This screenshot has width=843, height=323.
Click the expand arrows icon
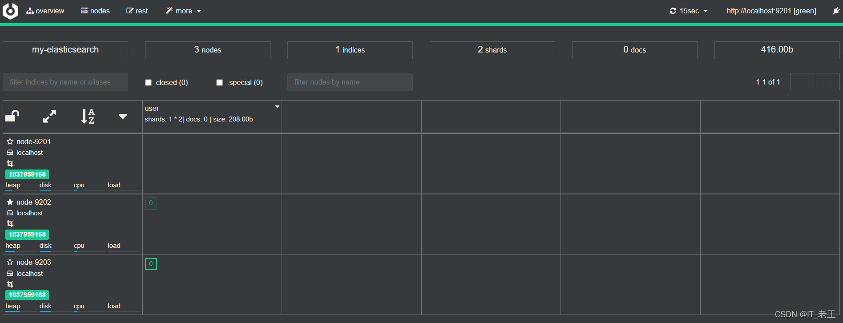pos(49,116)
